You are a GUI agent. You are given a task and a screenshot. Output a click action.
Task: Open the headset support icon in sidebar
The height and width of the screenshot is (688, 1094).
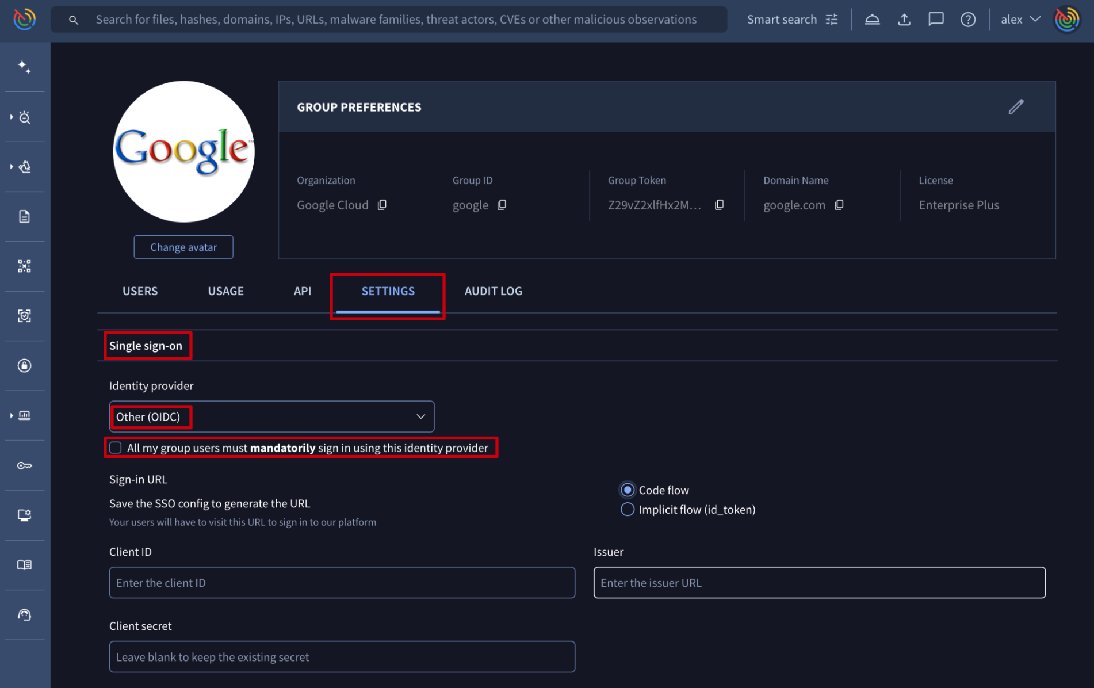[24, 615]
